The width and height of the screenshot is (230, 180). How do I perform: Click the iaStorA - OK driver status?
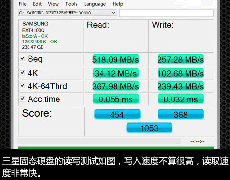[35, 36]
